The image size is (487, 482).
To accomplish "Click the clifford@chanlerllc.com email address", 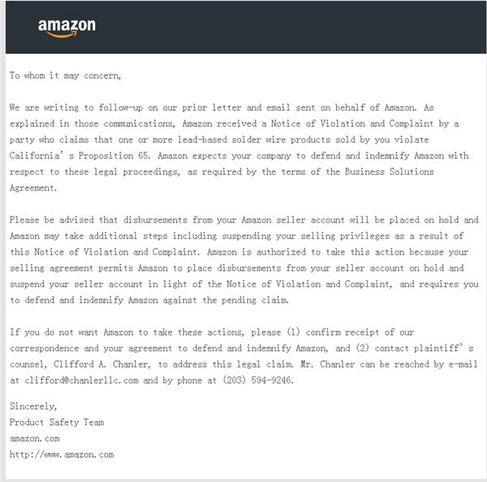I will point(81,380).
